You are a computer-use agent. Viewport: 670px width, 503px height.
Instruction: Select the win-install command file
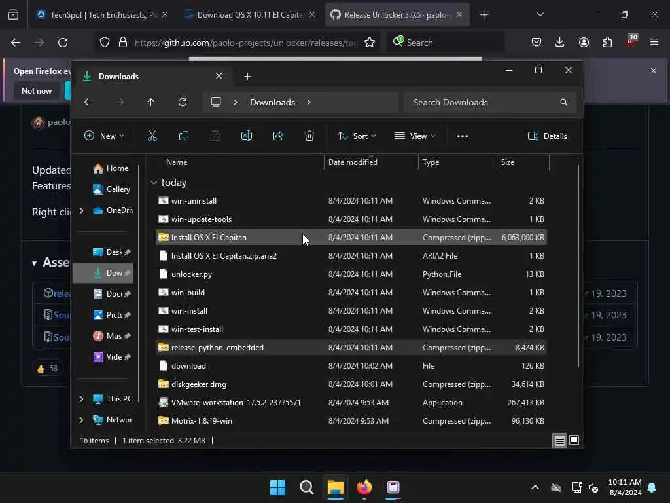coord(351,311)
